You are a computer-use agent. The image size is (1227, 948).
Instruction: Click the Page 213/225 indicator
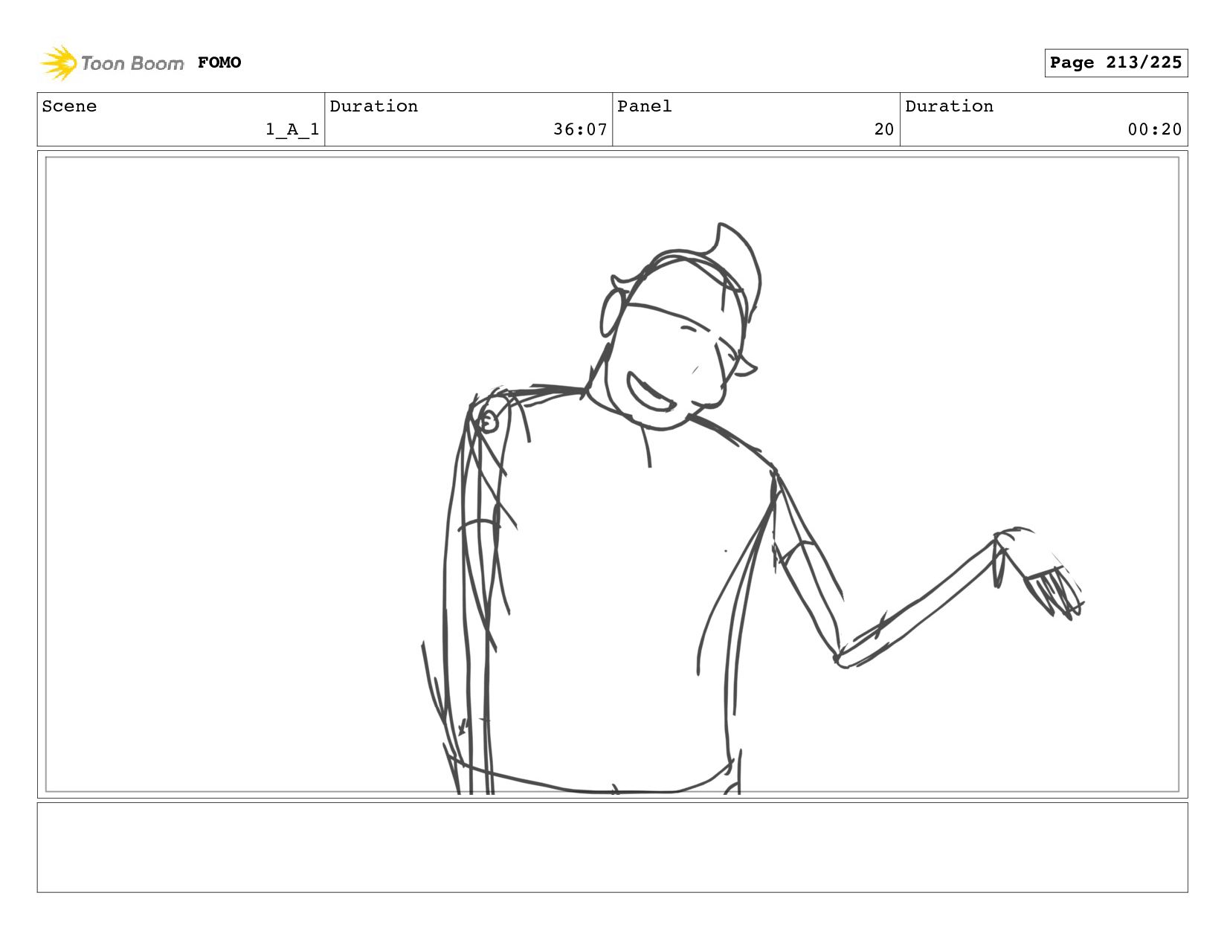click(1115, 62)
